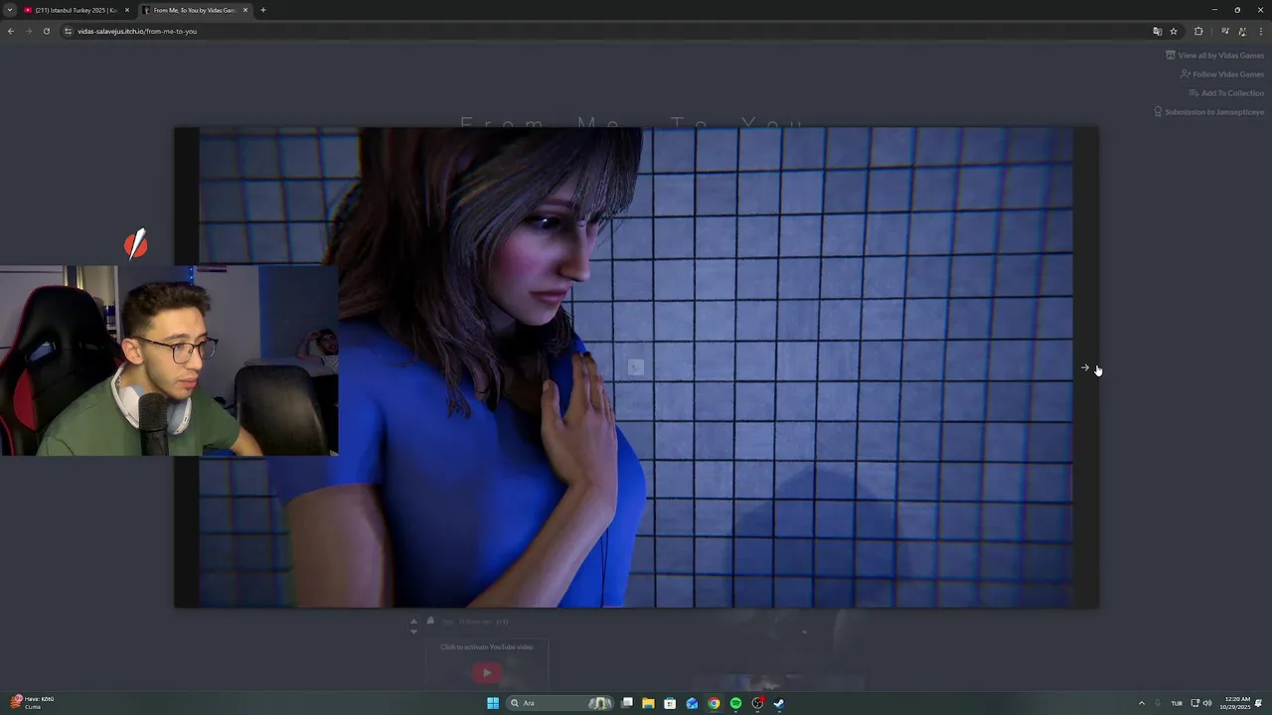This screenshot has width=1272, height=715.
Task: Launch Microsoft Store from the taskbar
Action: tap(670, 703)
